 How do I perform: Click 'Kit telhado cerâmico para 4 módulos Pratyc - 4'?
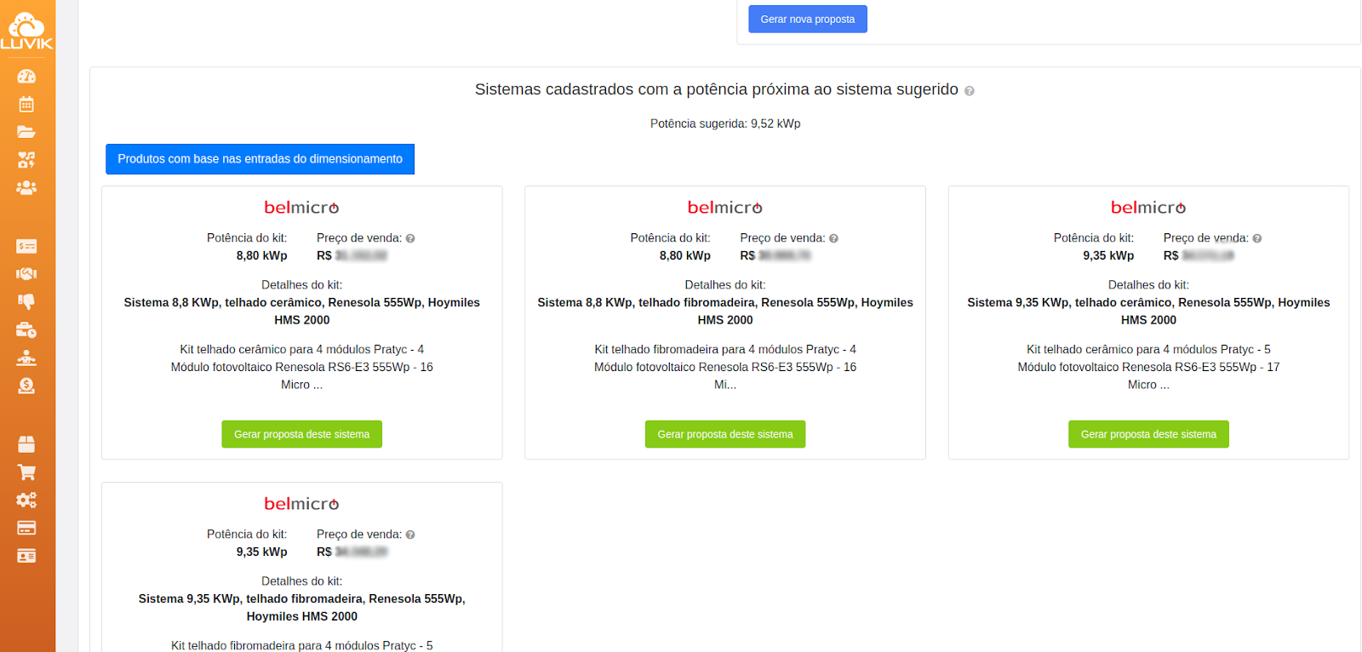point(302,350)
